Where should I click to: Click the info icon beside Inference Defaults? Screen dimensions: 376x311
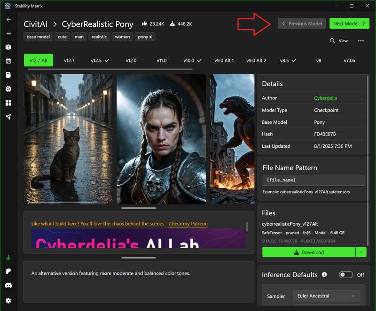pyautogui.click(x=324, y=274)
